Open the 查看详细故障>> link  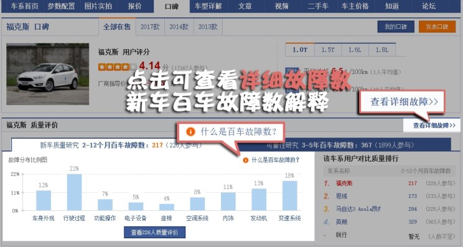pos(434,126)
